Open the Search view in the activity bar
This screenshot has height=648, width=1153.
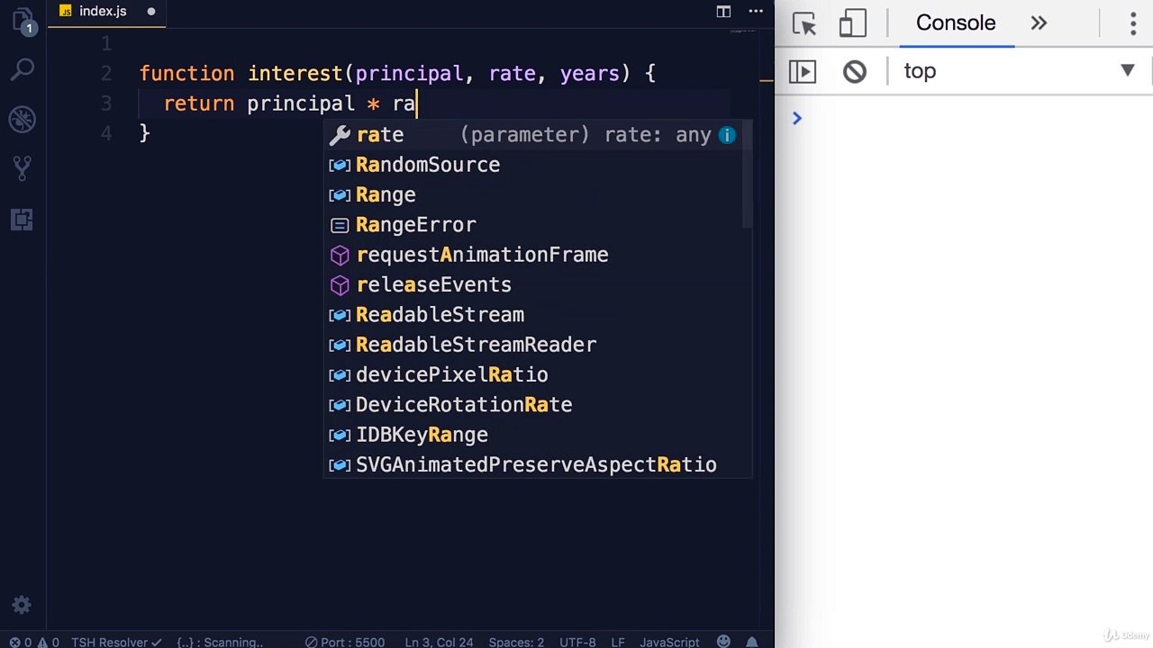point(23,68)
